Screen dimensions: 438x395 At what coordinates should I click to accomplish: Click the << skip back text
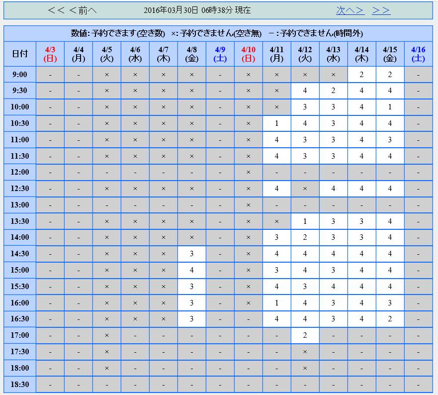coord(56,10)
